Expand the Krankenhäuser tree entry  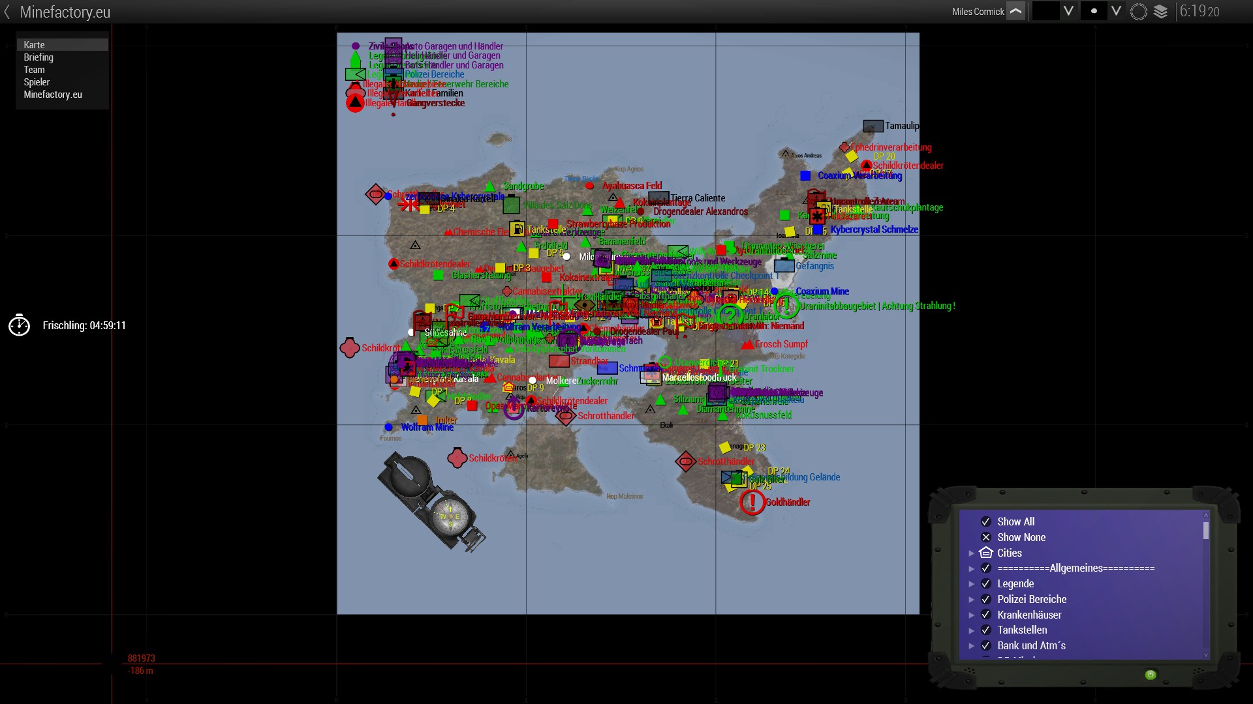tap(971, 615)
